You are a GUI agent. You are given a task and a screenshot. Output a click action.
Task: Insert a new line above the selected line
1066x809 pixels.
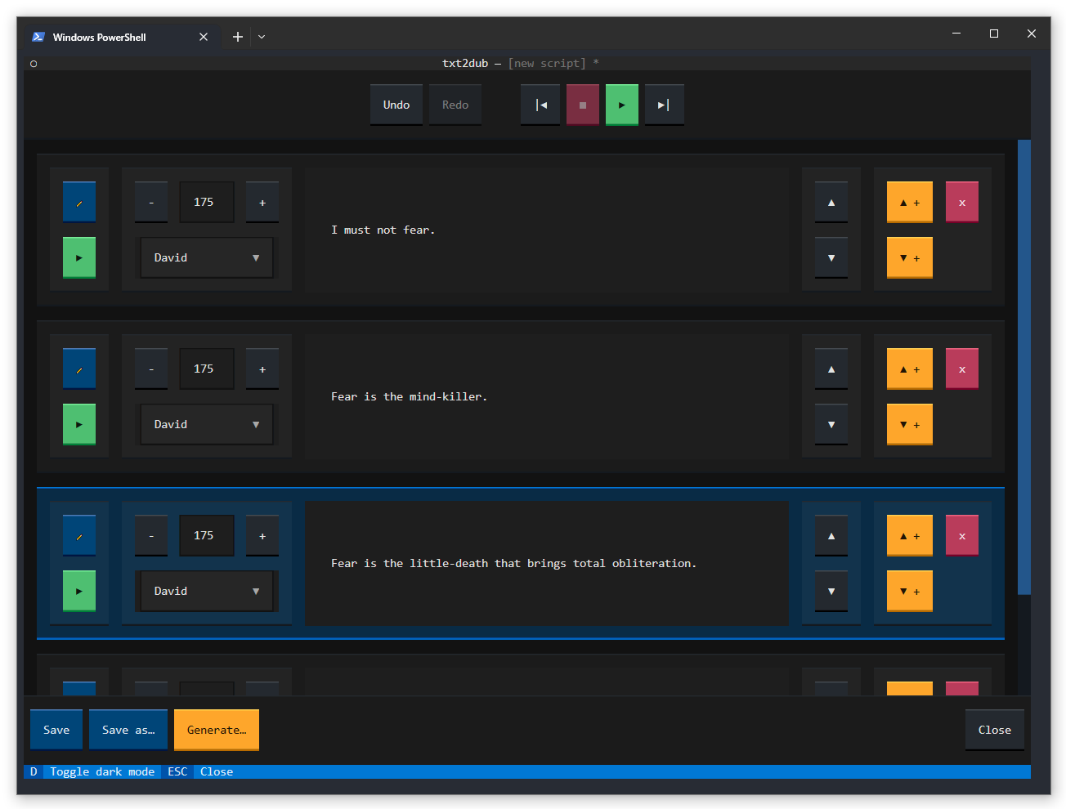click(x=909, y=535)
